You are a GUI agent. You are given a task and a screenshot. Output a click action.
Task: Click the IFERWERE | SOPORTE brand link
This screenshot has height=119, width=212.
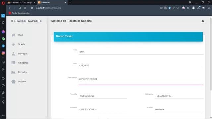click(26, 21)
